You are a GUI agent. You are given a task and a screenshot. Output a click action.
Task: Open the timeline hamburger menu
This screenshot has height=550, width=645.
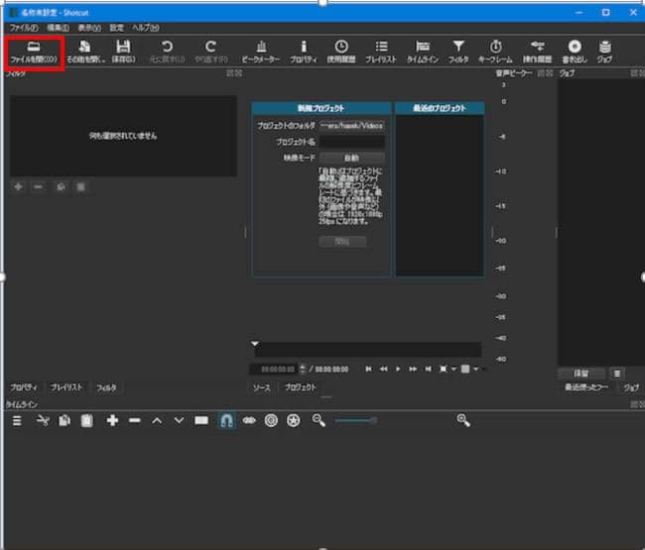pos(17,420)
